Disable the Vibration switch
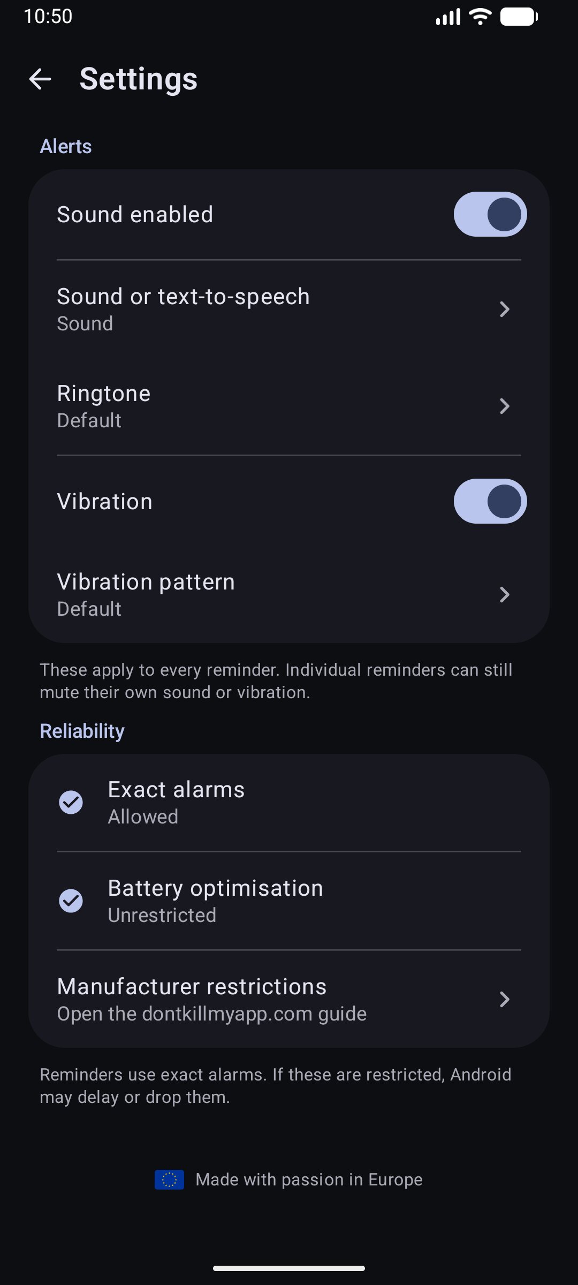 point(490,501)
